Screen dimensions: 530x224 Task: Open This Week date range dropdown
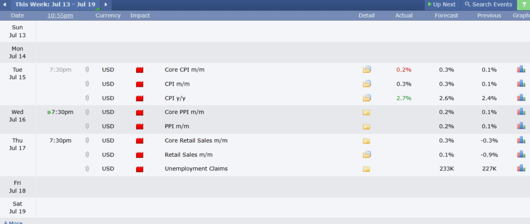coord(55,5)
